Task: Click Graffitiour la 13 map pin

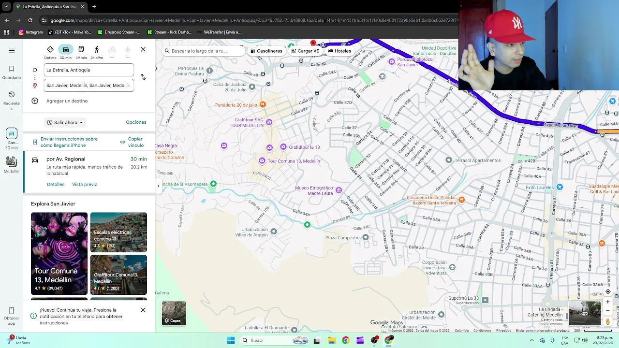Action: [x=283, y=147]
